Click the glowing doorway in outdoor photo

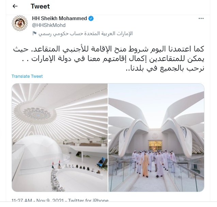pyautogui.click(x=155, y=146)
